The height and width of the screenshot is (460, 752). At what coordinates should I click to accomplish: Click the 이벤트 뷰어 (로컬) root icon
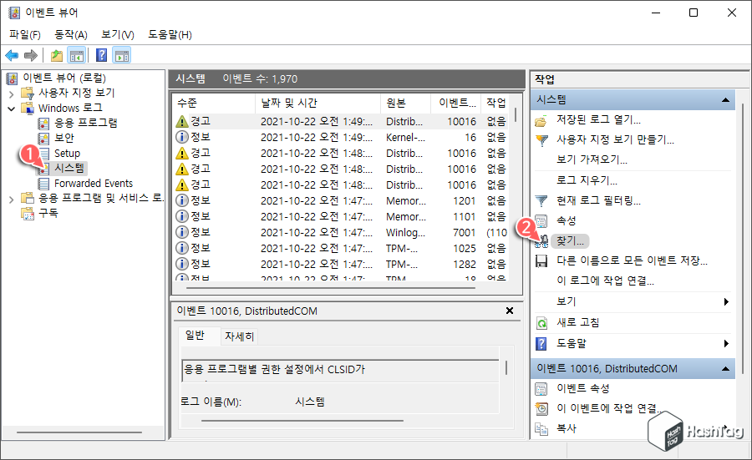click(x=13, y=78)
